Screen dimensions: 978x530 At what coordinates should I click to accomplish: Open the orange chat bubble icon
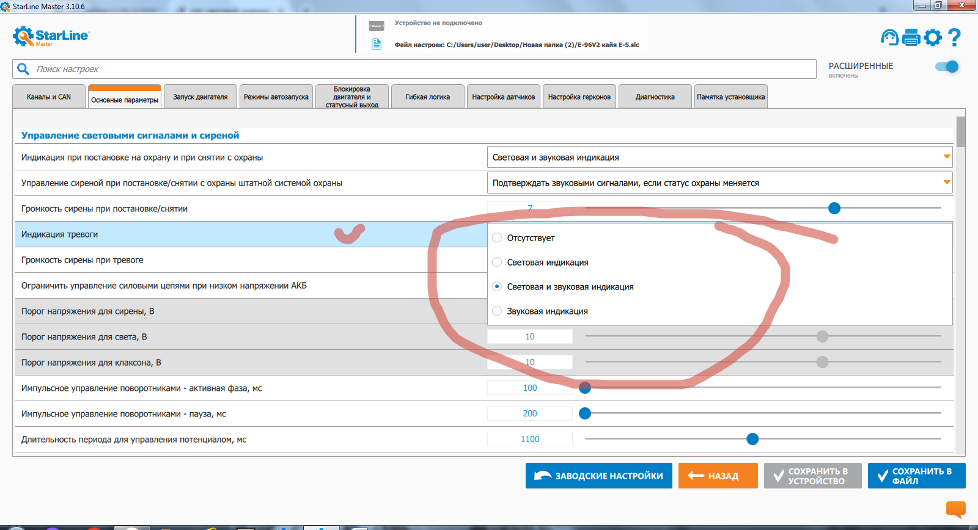(955, 509)
